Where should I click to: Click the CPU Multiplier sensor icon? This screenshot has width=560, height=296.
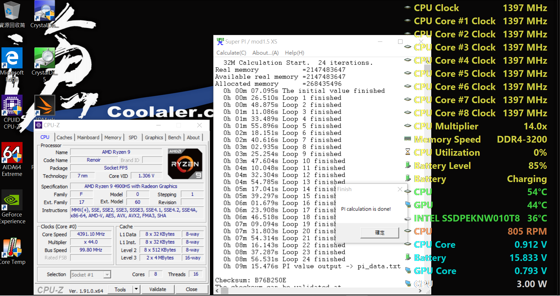[407, 126]
